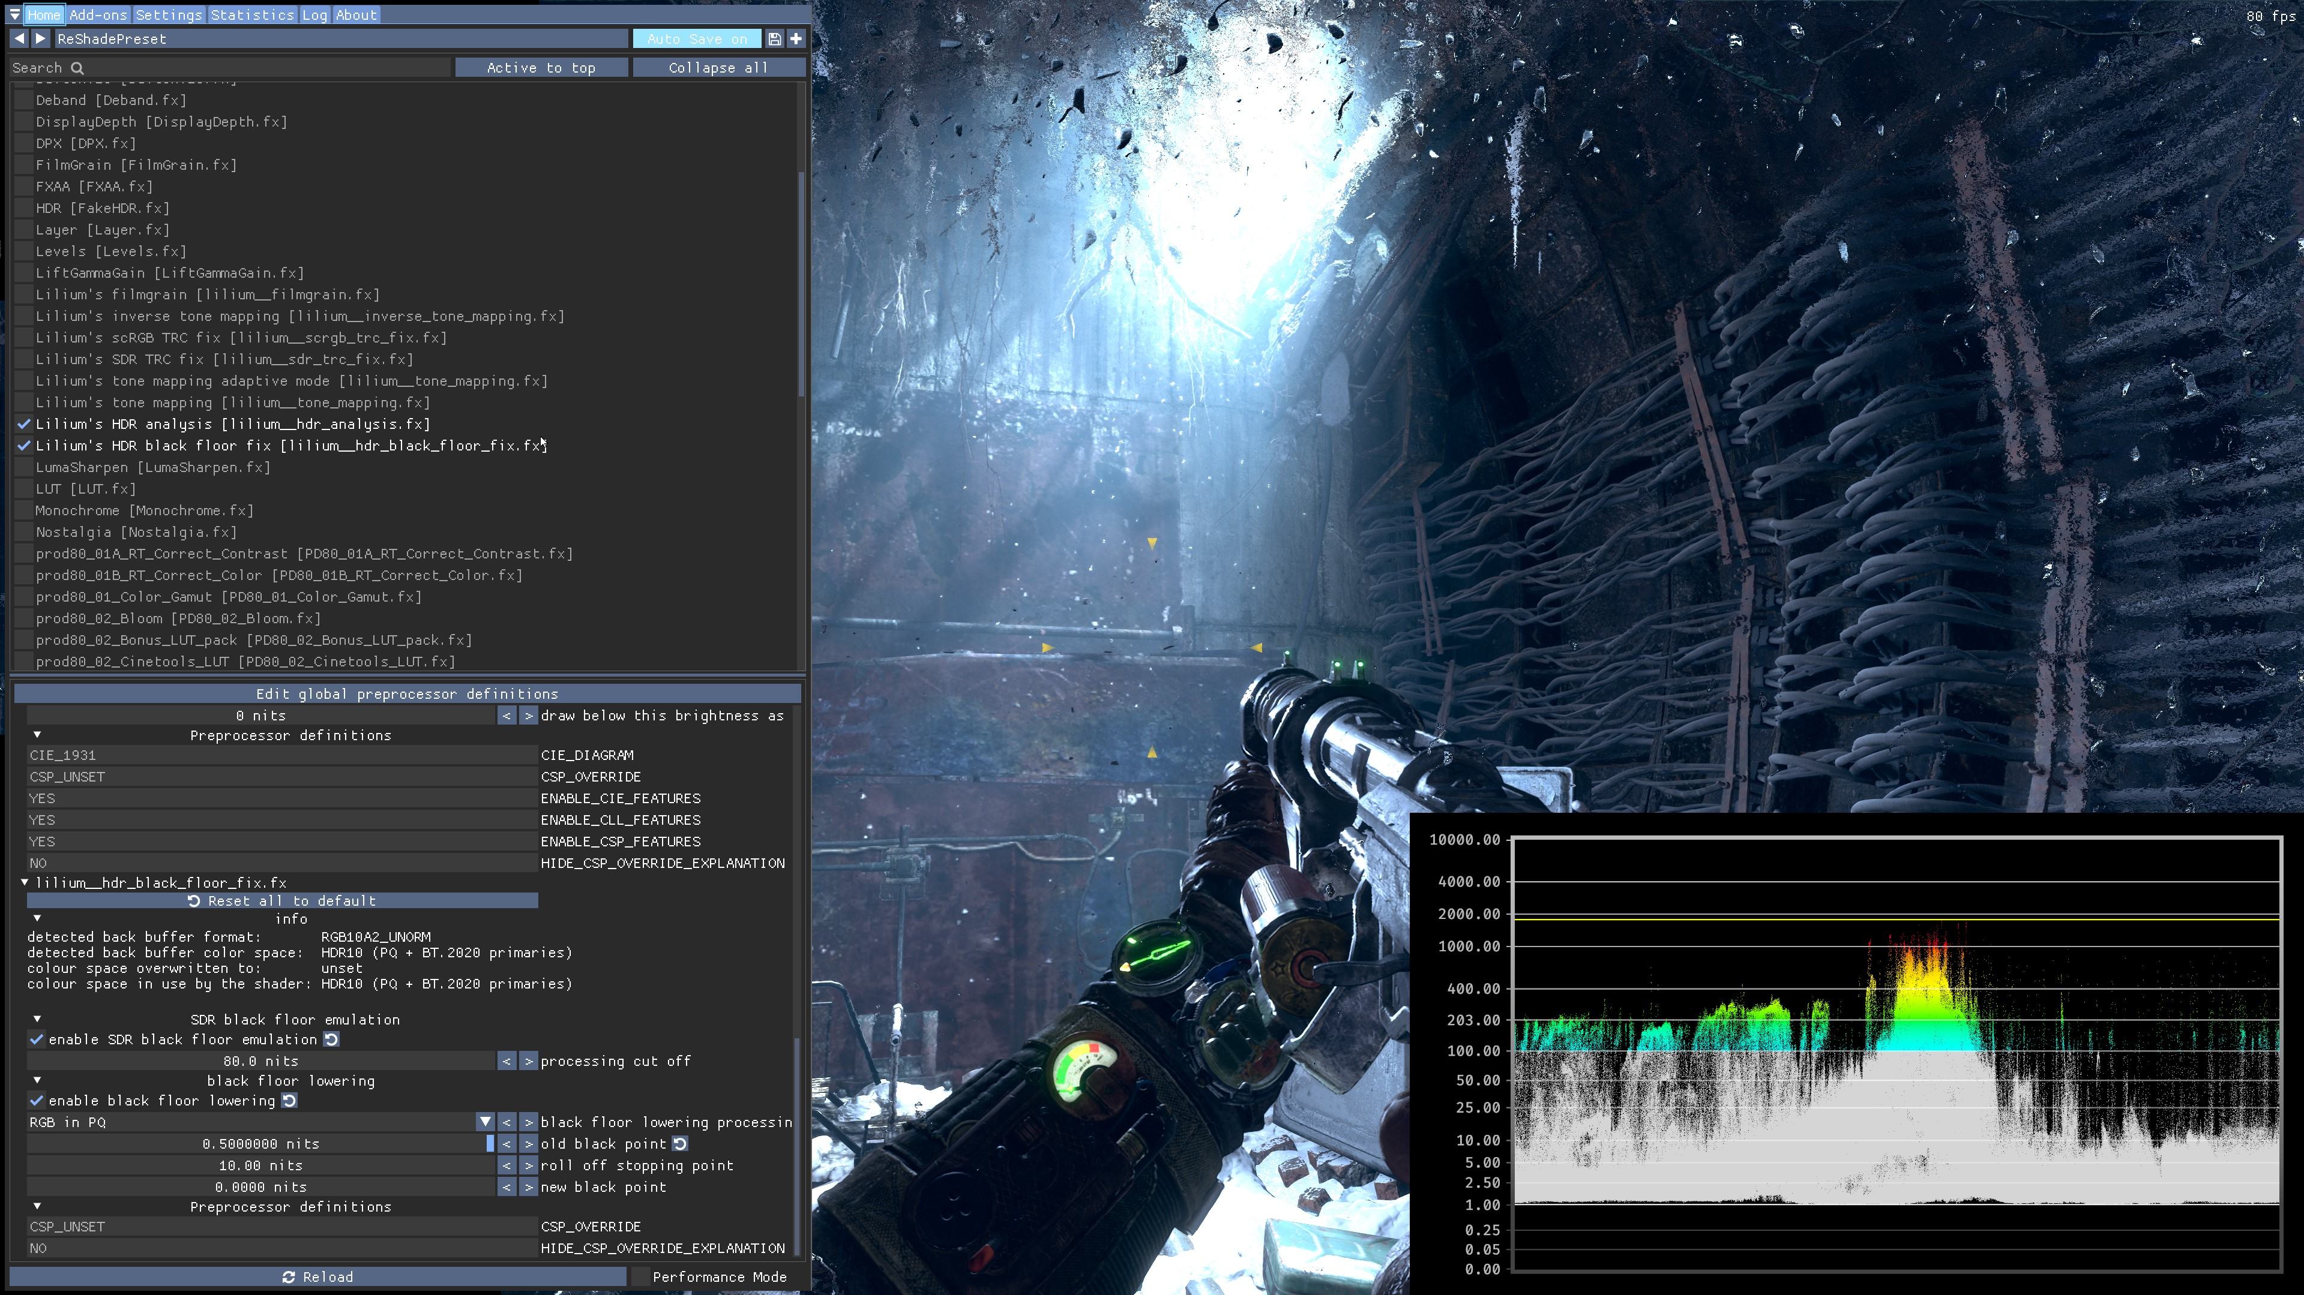Open RGB in PQ processing mode dropdown

coord(485,1122)
